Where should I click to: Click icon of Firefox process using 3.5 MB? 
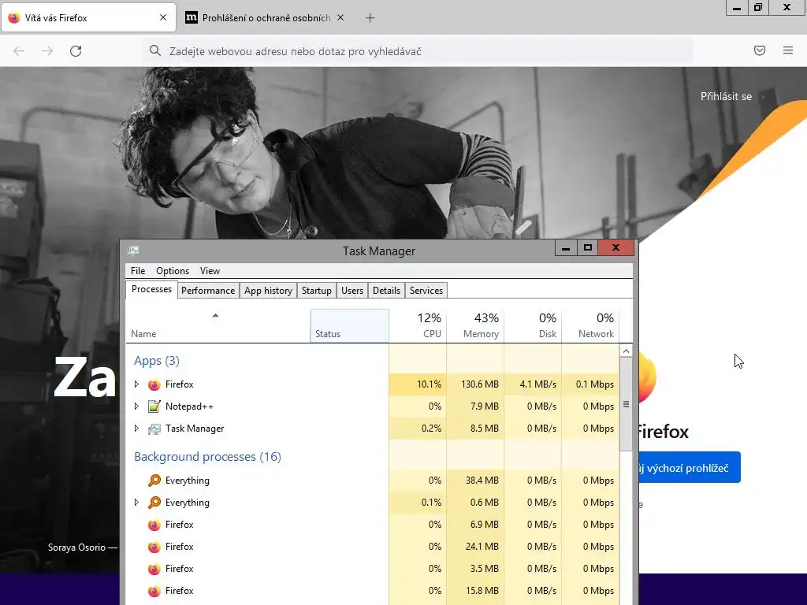154,569
